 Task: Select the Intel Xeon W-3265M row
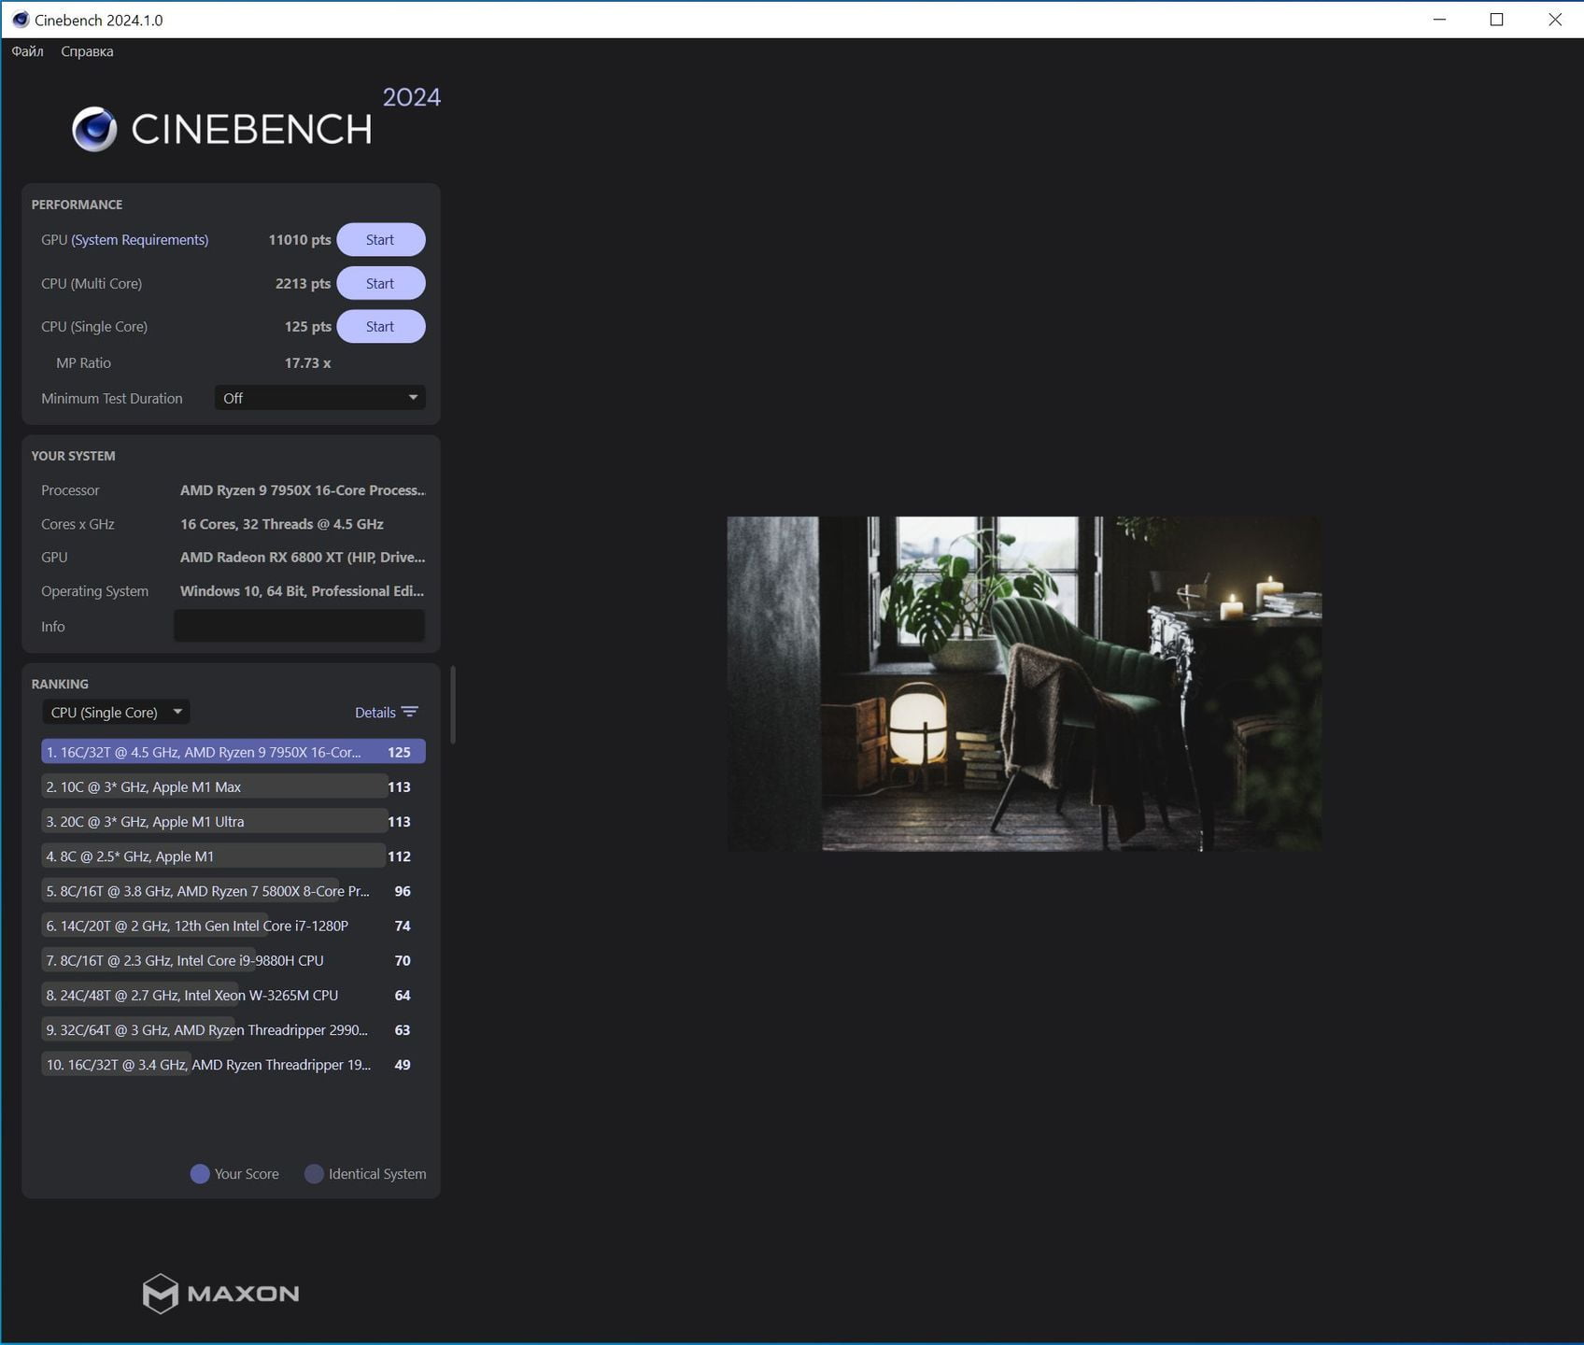pyautogui.click(x=233, y=995)
